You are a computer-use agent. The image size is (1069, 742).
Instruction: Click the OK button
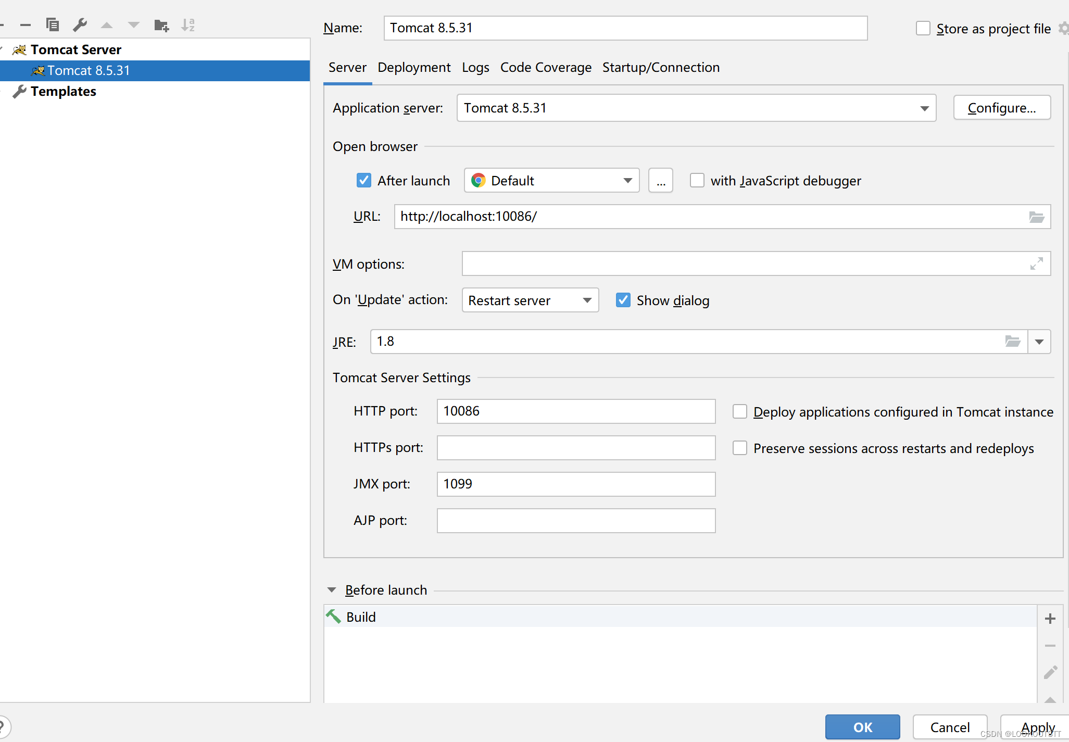click(862, 727)
